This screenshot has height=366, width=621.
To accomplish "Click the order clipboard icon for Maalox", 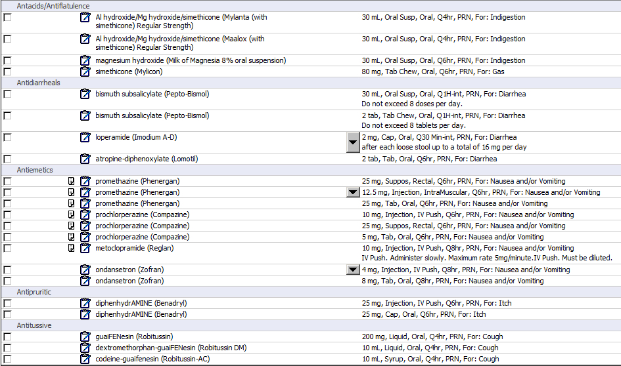I will click(x=85, y=39).
